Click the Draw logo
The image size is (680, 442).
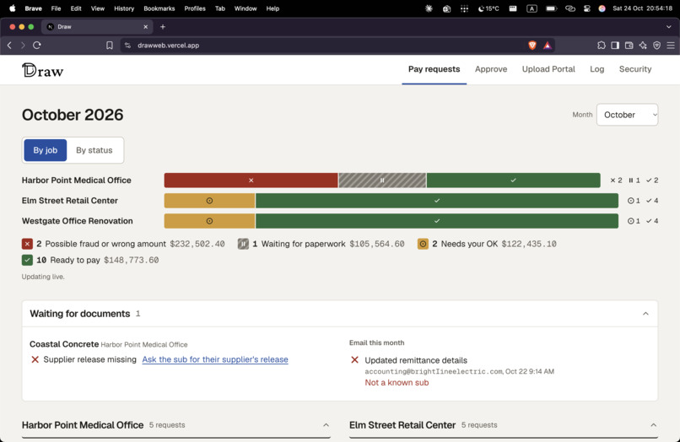tap(42, 70)
